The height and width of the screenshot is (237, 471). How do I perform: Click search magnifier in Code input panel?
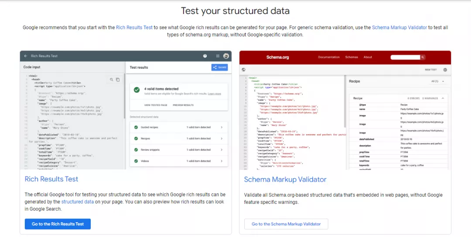click(x=112, y=79)
